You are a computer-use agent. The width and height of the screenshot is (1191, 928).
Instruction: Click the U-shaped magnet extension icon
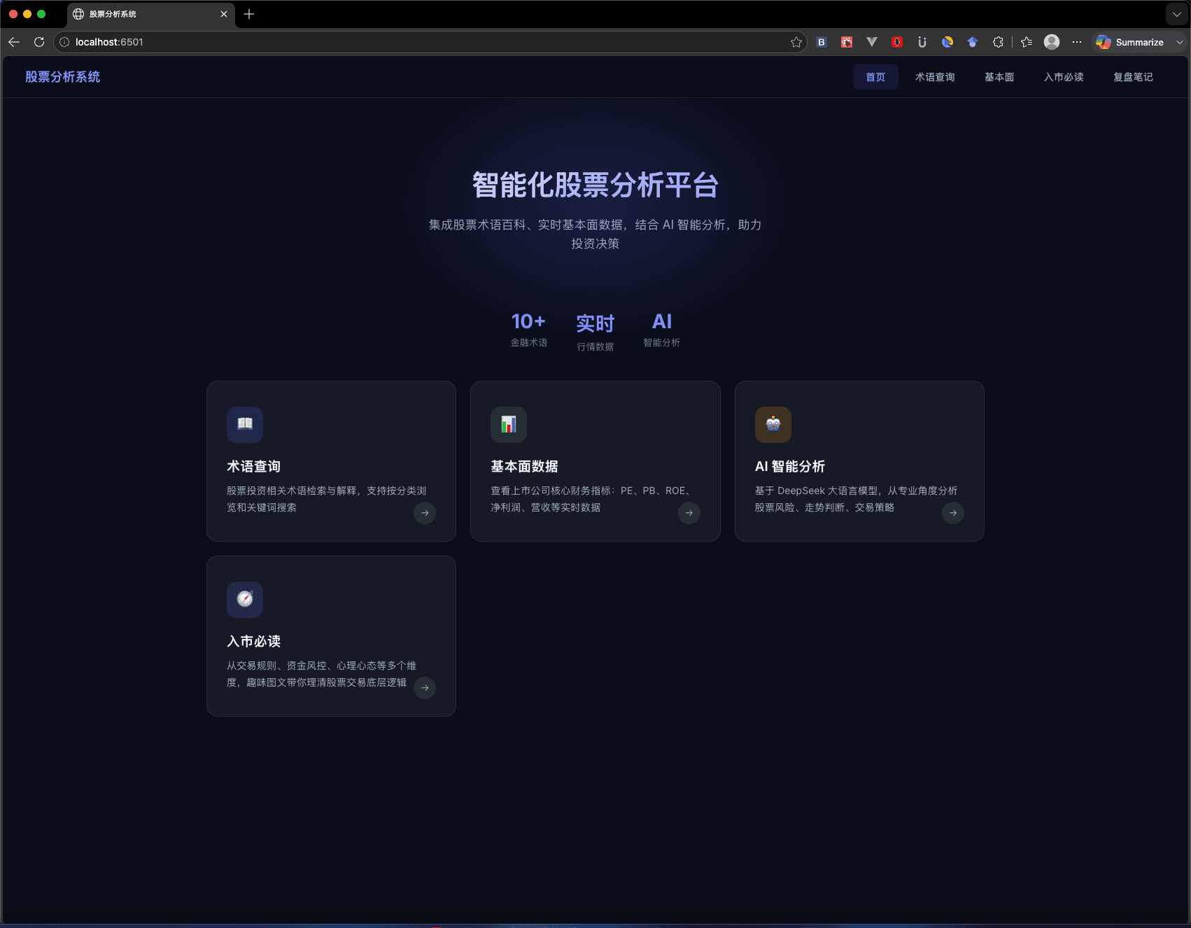coord(922,42)
